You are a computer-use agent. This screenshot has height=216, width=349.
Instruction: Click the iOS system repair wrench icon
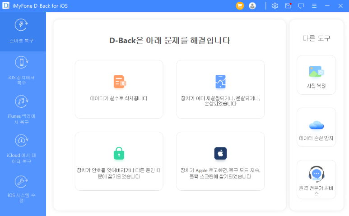click(21, 182)
